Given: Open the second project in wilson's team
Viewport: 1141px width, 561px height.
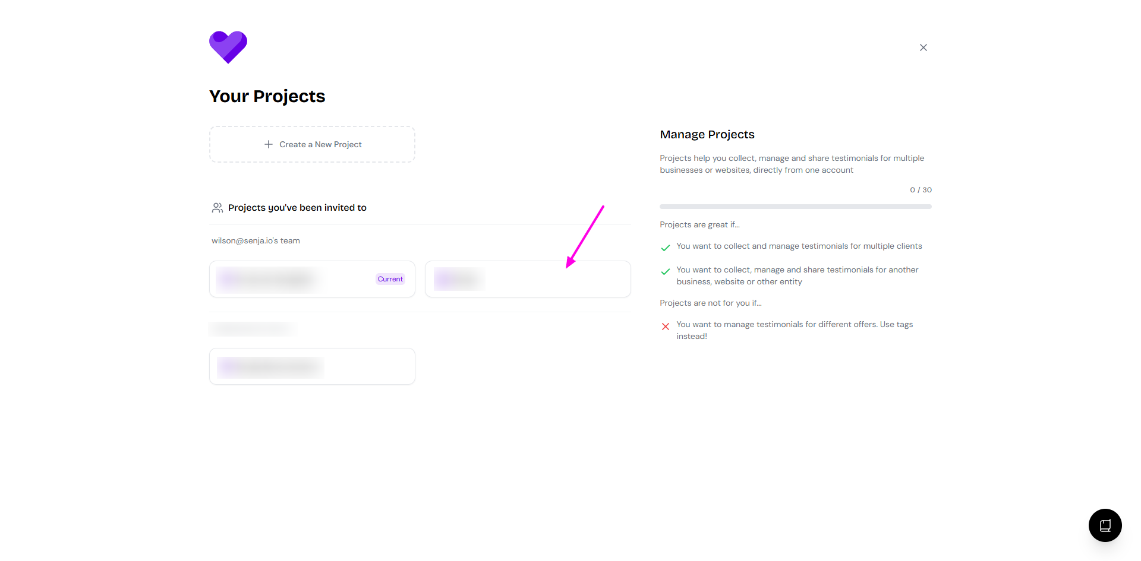Looking at the screenshot, I should 528,279.
